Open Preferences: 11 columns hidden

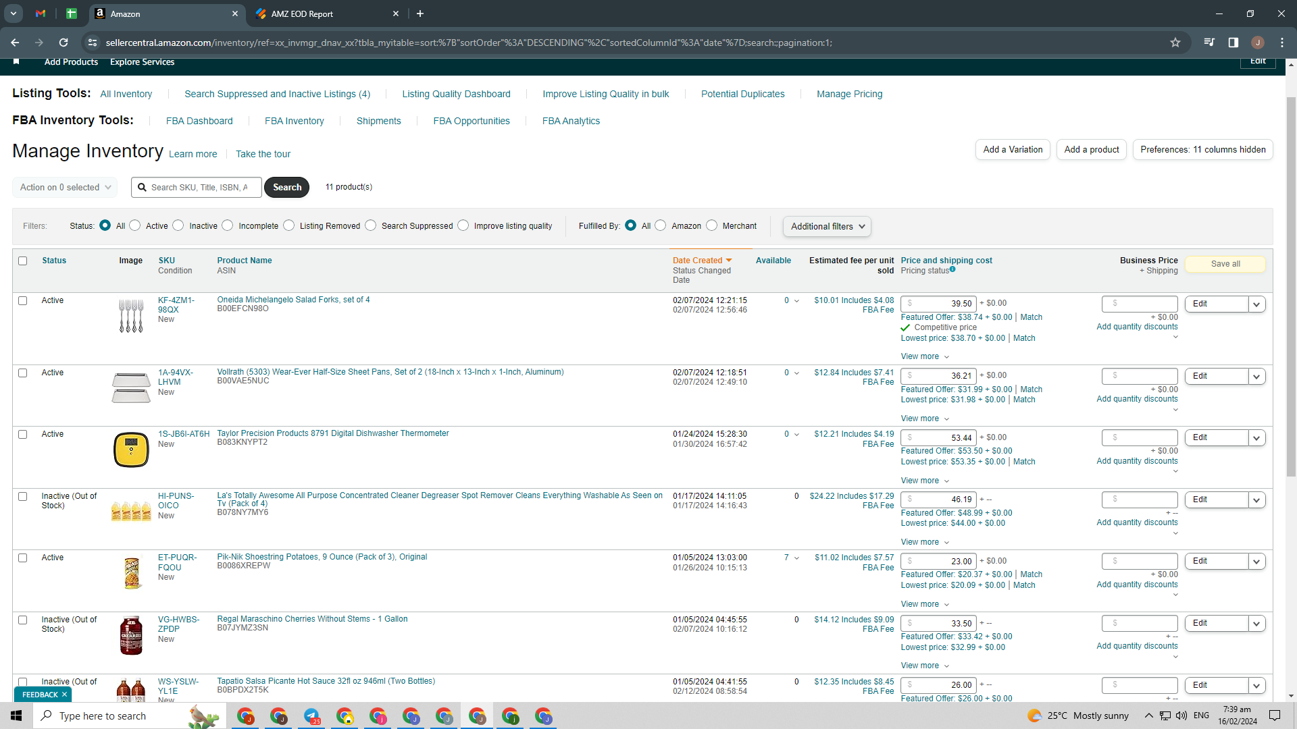click(x=1203, y=150)
